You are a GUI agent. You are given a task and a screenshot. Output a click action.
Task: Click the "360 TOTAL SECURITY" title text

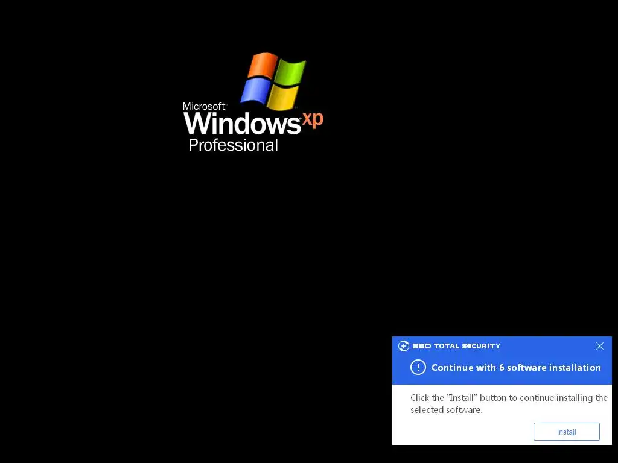pyautogui.click(x=456, y=346)
